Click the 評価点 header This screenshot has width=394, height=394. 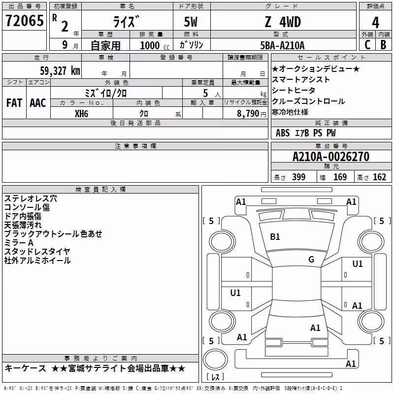tap(375, 6)
